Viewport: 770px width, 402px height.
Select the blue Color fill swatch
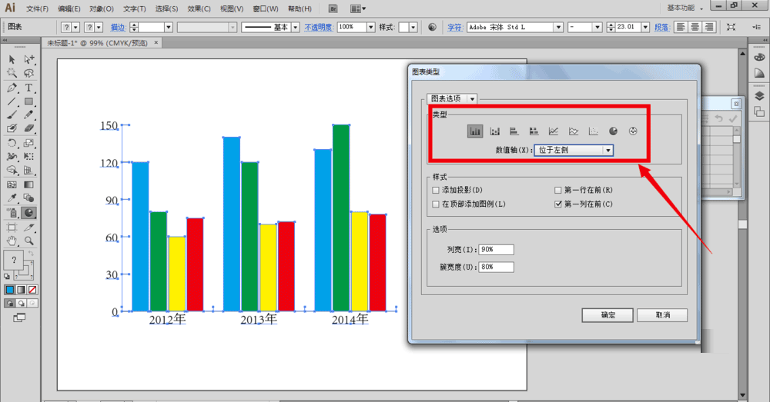(10, 290)
